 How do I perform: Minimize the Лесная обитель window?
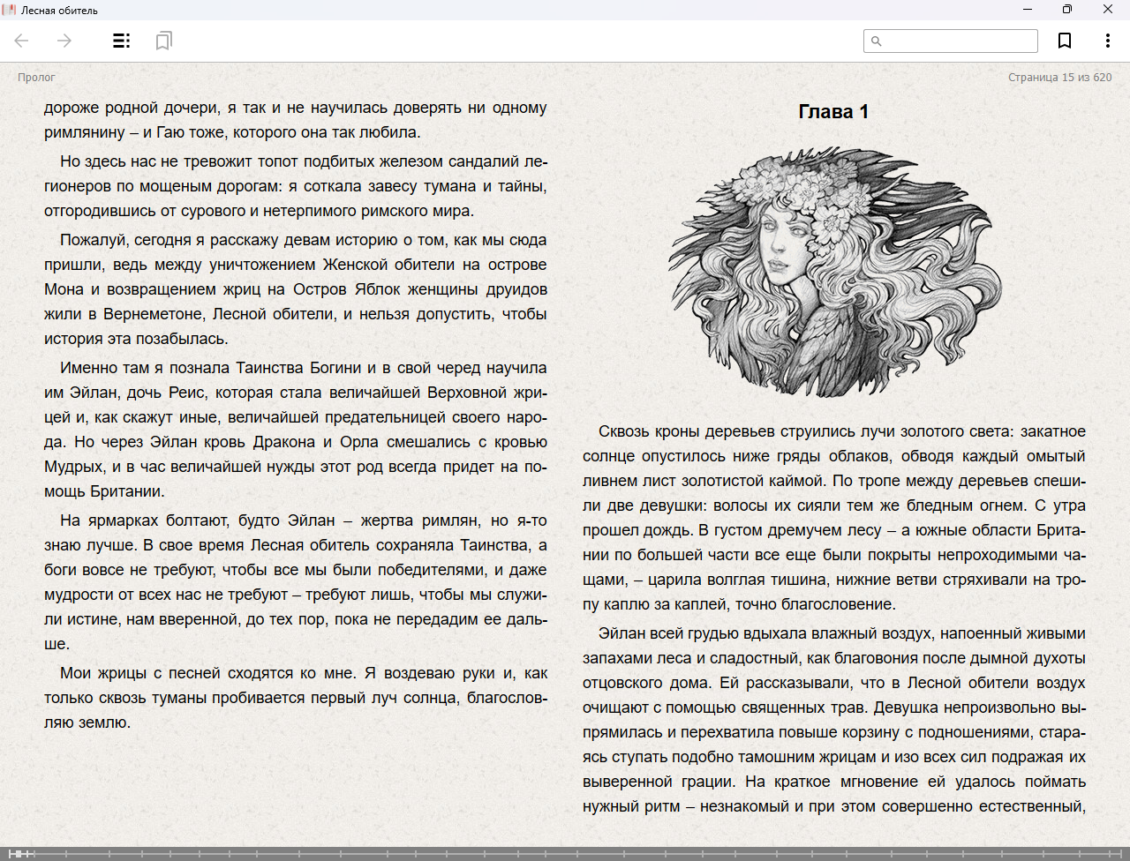coord(1028,10)
